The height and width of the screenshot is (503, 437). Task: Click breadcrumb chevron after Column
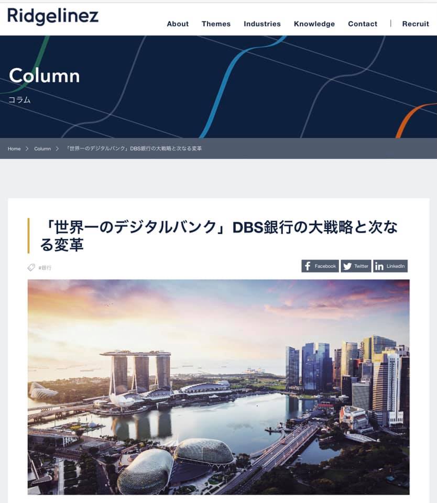pyautogui.click(x=57, y=148)
